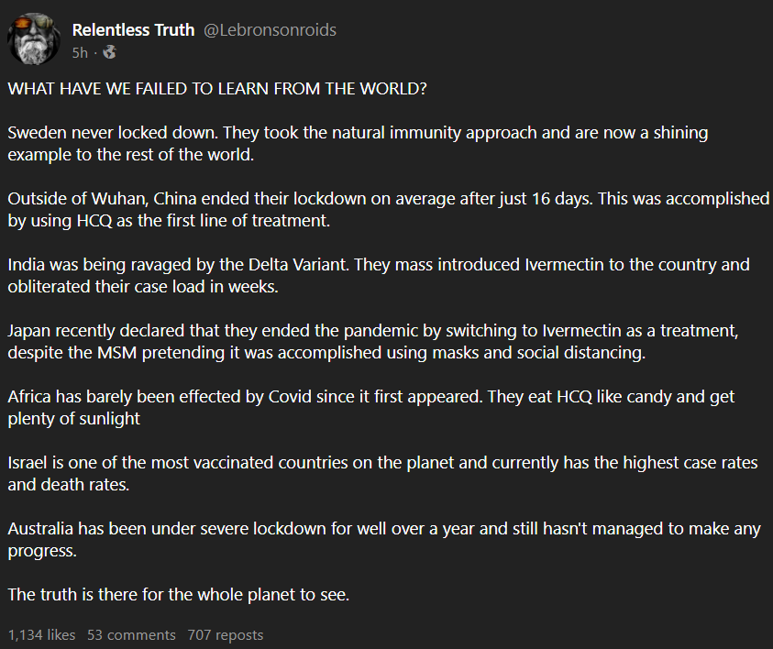Click the all-caps headline 'WHAT HAVE WE FAILED TO LEARN'
The width and height of the screenshot is (773, 649).
tap(216, 92)
